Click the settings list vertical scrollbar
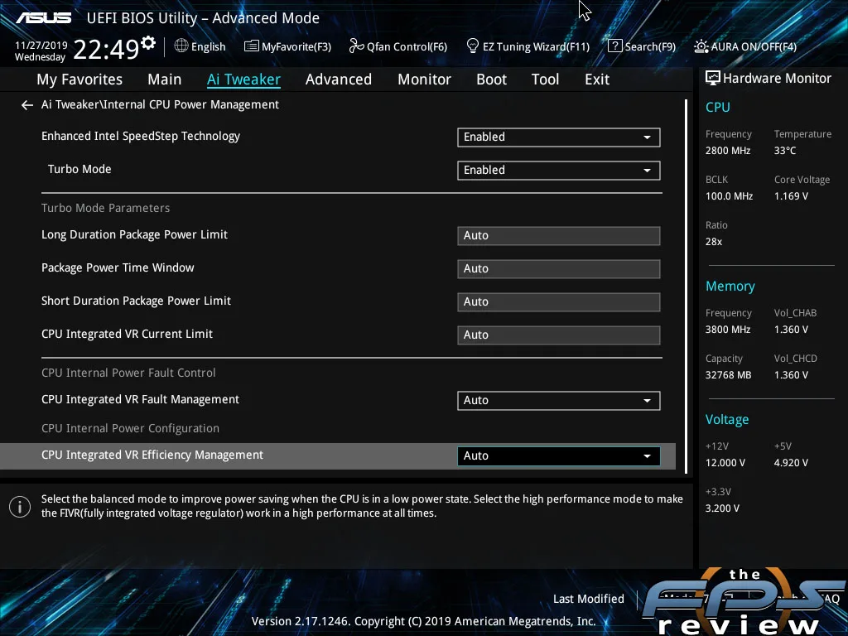The image size is (848, 636). [687, 286]
